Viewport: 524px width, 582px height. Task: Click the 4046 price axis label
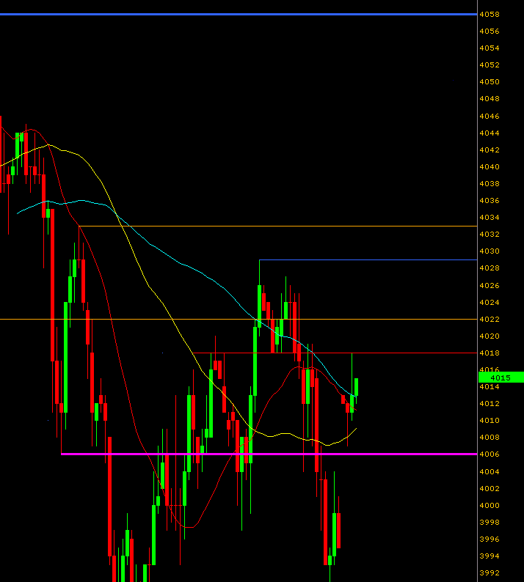point(490,116)
